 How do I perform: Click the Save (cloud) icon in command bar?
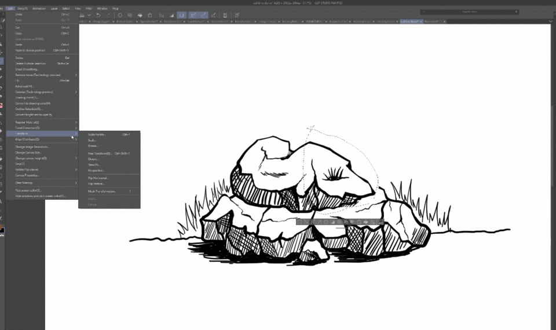tap(82, 15)
